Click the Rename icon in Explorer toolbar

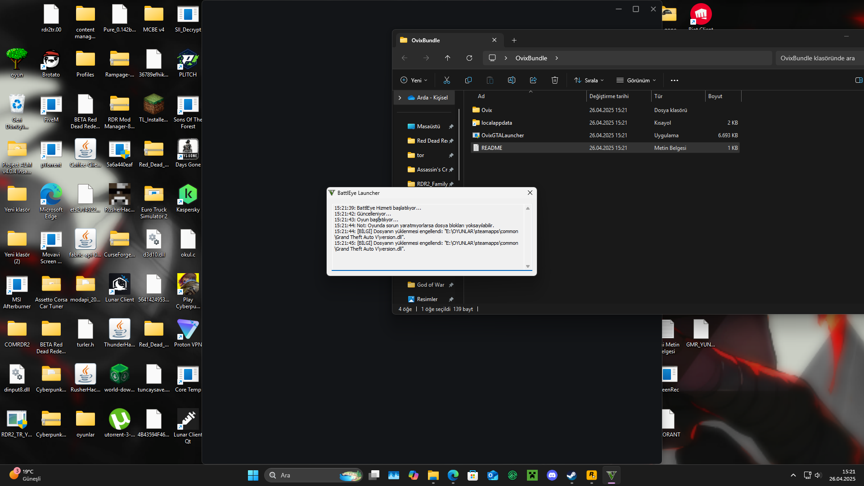pos(511,80)
